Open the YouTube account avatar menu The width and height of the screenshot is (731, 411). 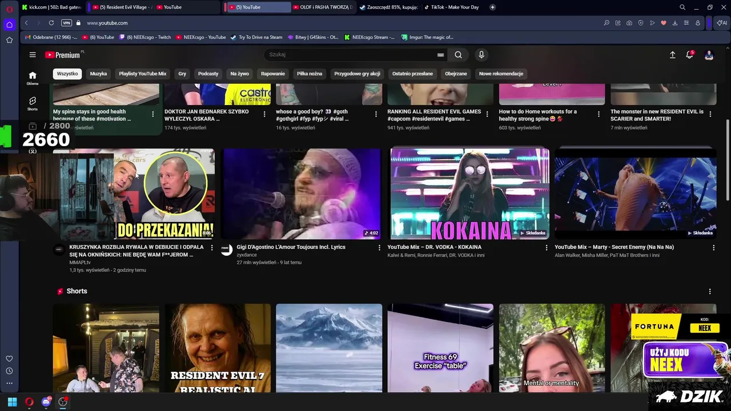tap(709, 55)
